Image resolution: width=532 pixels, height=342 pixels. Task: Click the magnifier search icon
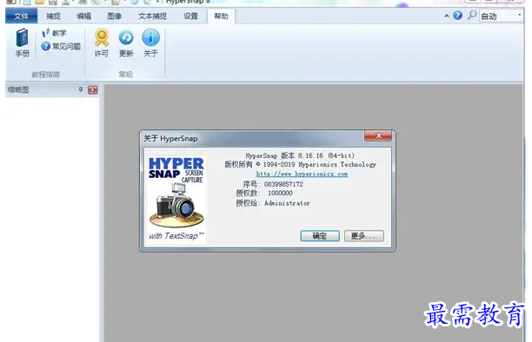(472, 16)
